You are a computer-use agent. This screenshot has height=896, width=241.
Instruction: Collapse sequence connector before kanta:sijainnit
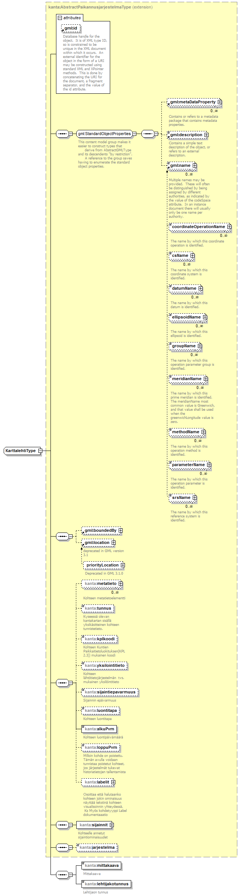pyautogui.click(x=70, y=825)
